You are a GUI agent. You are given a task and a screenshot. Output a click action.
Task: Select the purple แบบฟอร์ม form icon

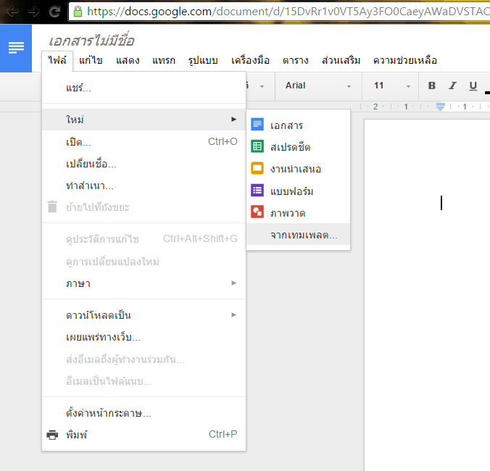coord(257,191)
